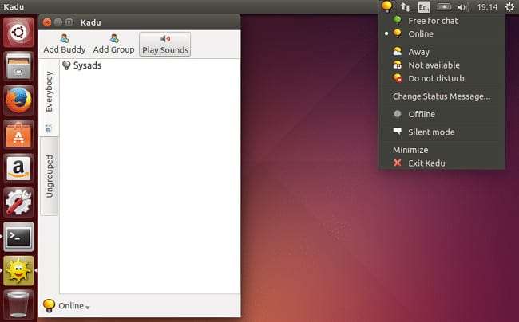Click the 19:14 clock
519x322 pixels.
pos(487,7)
